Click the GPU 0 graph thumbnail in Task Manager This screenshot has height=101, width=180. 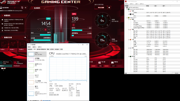click(31, 94)
